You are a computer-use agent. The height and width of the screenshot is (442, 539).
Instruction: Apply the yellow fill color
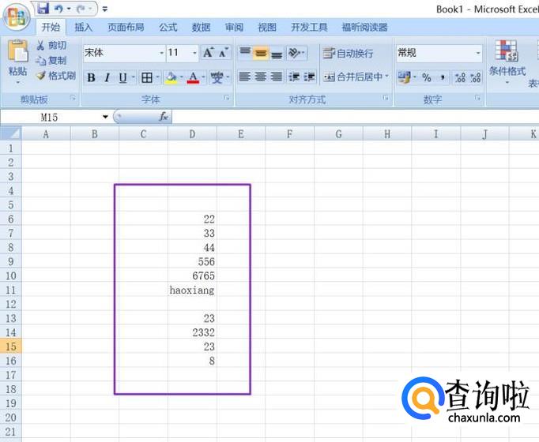point(171,77)
